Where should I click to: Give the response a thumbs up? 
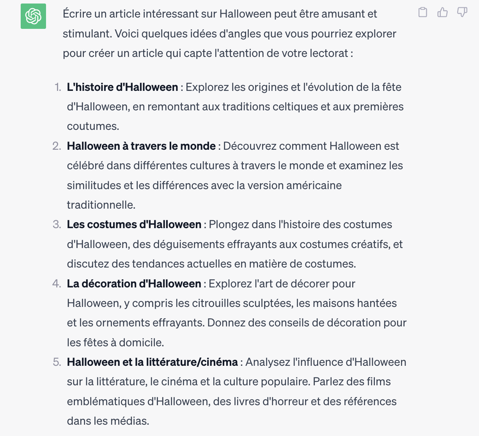pyautogui.click(x=442, y=12)
